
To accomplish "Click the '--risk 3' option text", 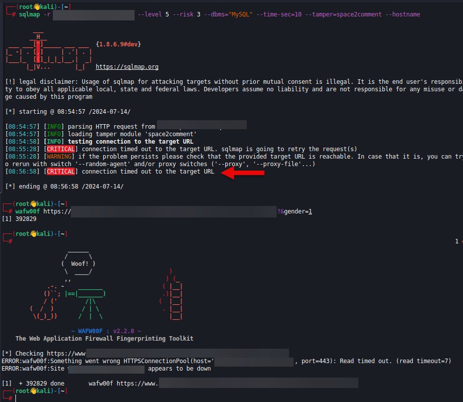I will tap(186, 14).
